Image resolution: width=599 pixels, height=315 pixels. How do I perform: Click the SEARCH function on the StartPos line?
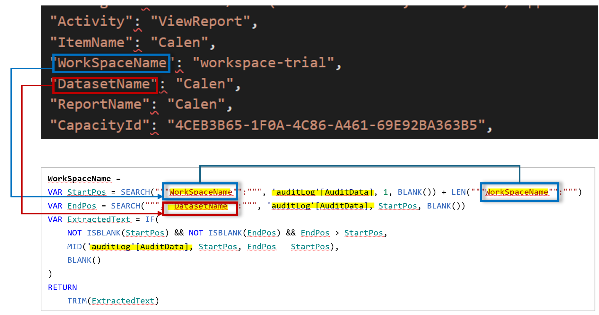[x=135, y=192]
